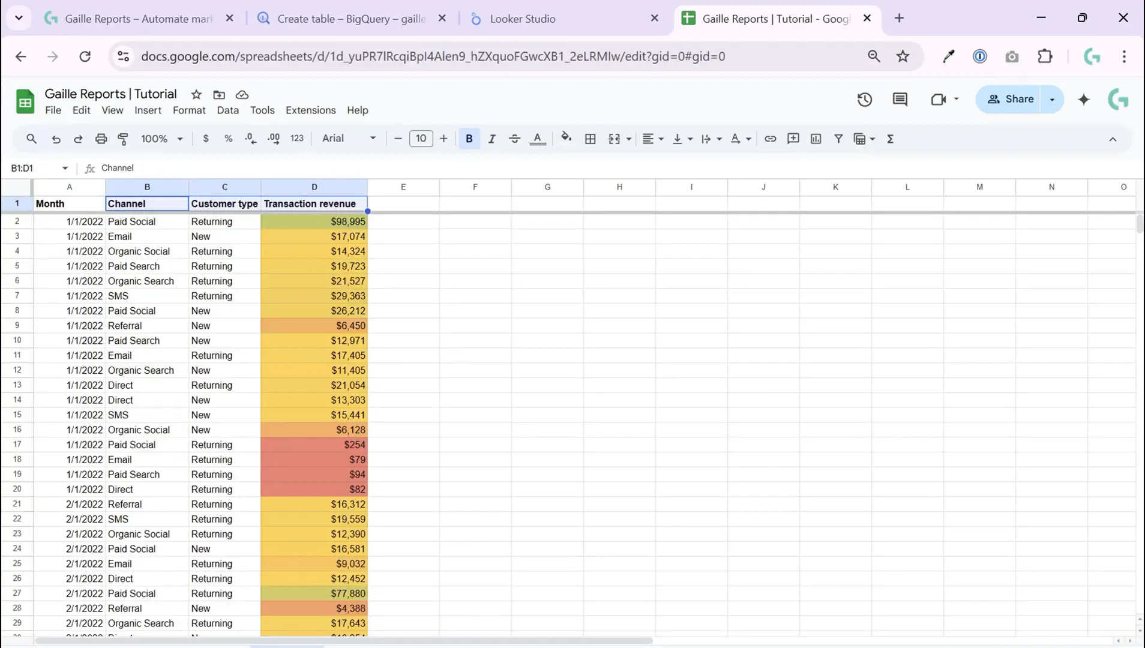This screenshot has width=1145, height=648.
Task: Insert chart icon in toolbar
Action: pyautogui.click(x=816, y=139)
